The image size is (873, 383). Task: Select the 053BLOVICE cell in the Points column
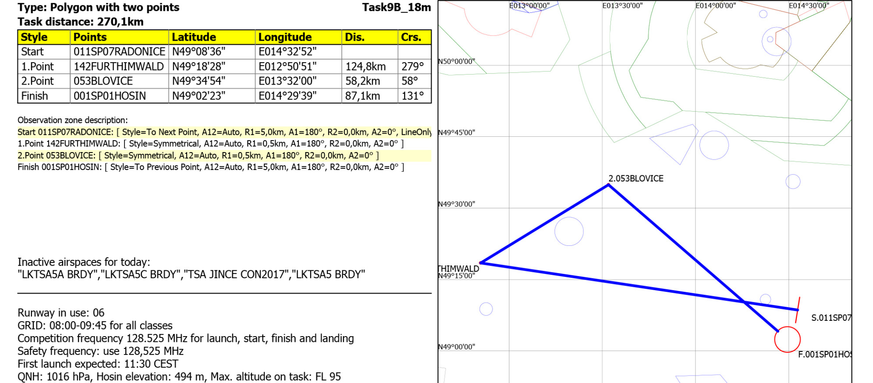click(103, 81)
